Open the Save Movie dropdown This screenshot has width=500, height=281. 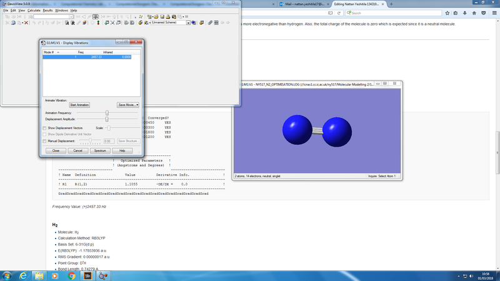tap(128, 105)
